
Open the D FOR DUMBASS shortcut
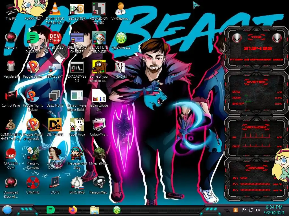[x=33, y=42]
